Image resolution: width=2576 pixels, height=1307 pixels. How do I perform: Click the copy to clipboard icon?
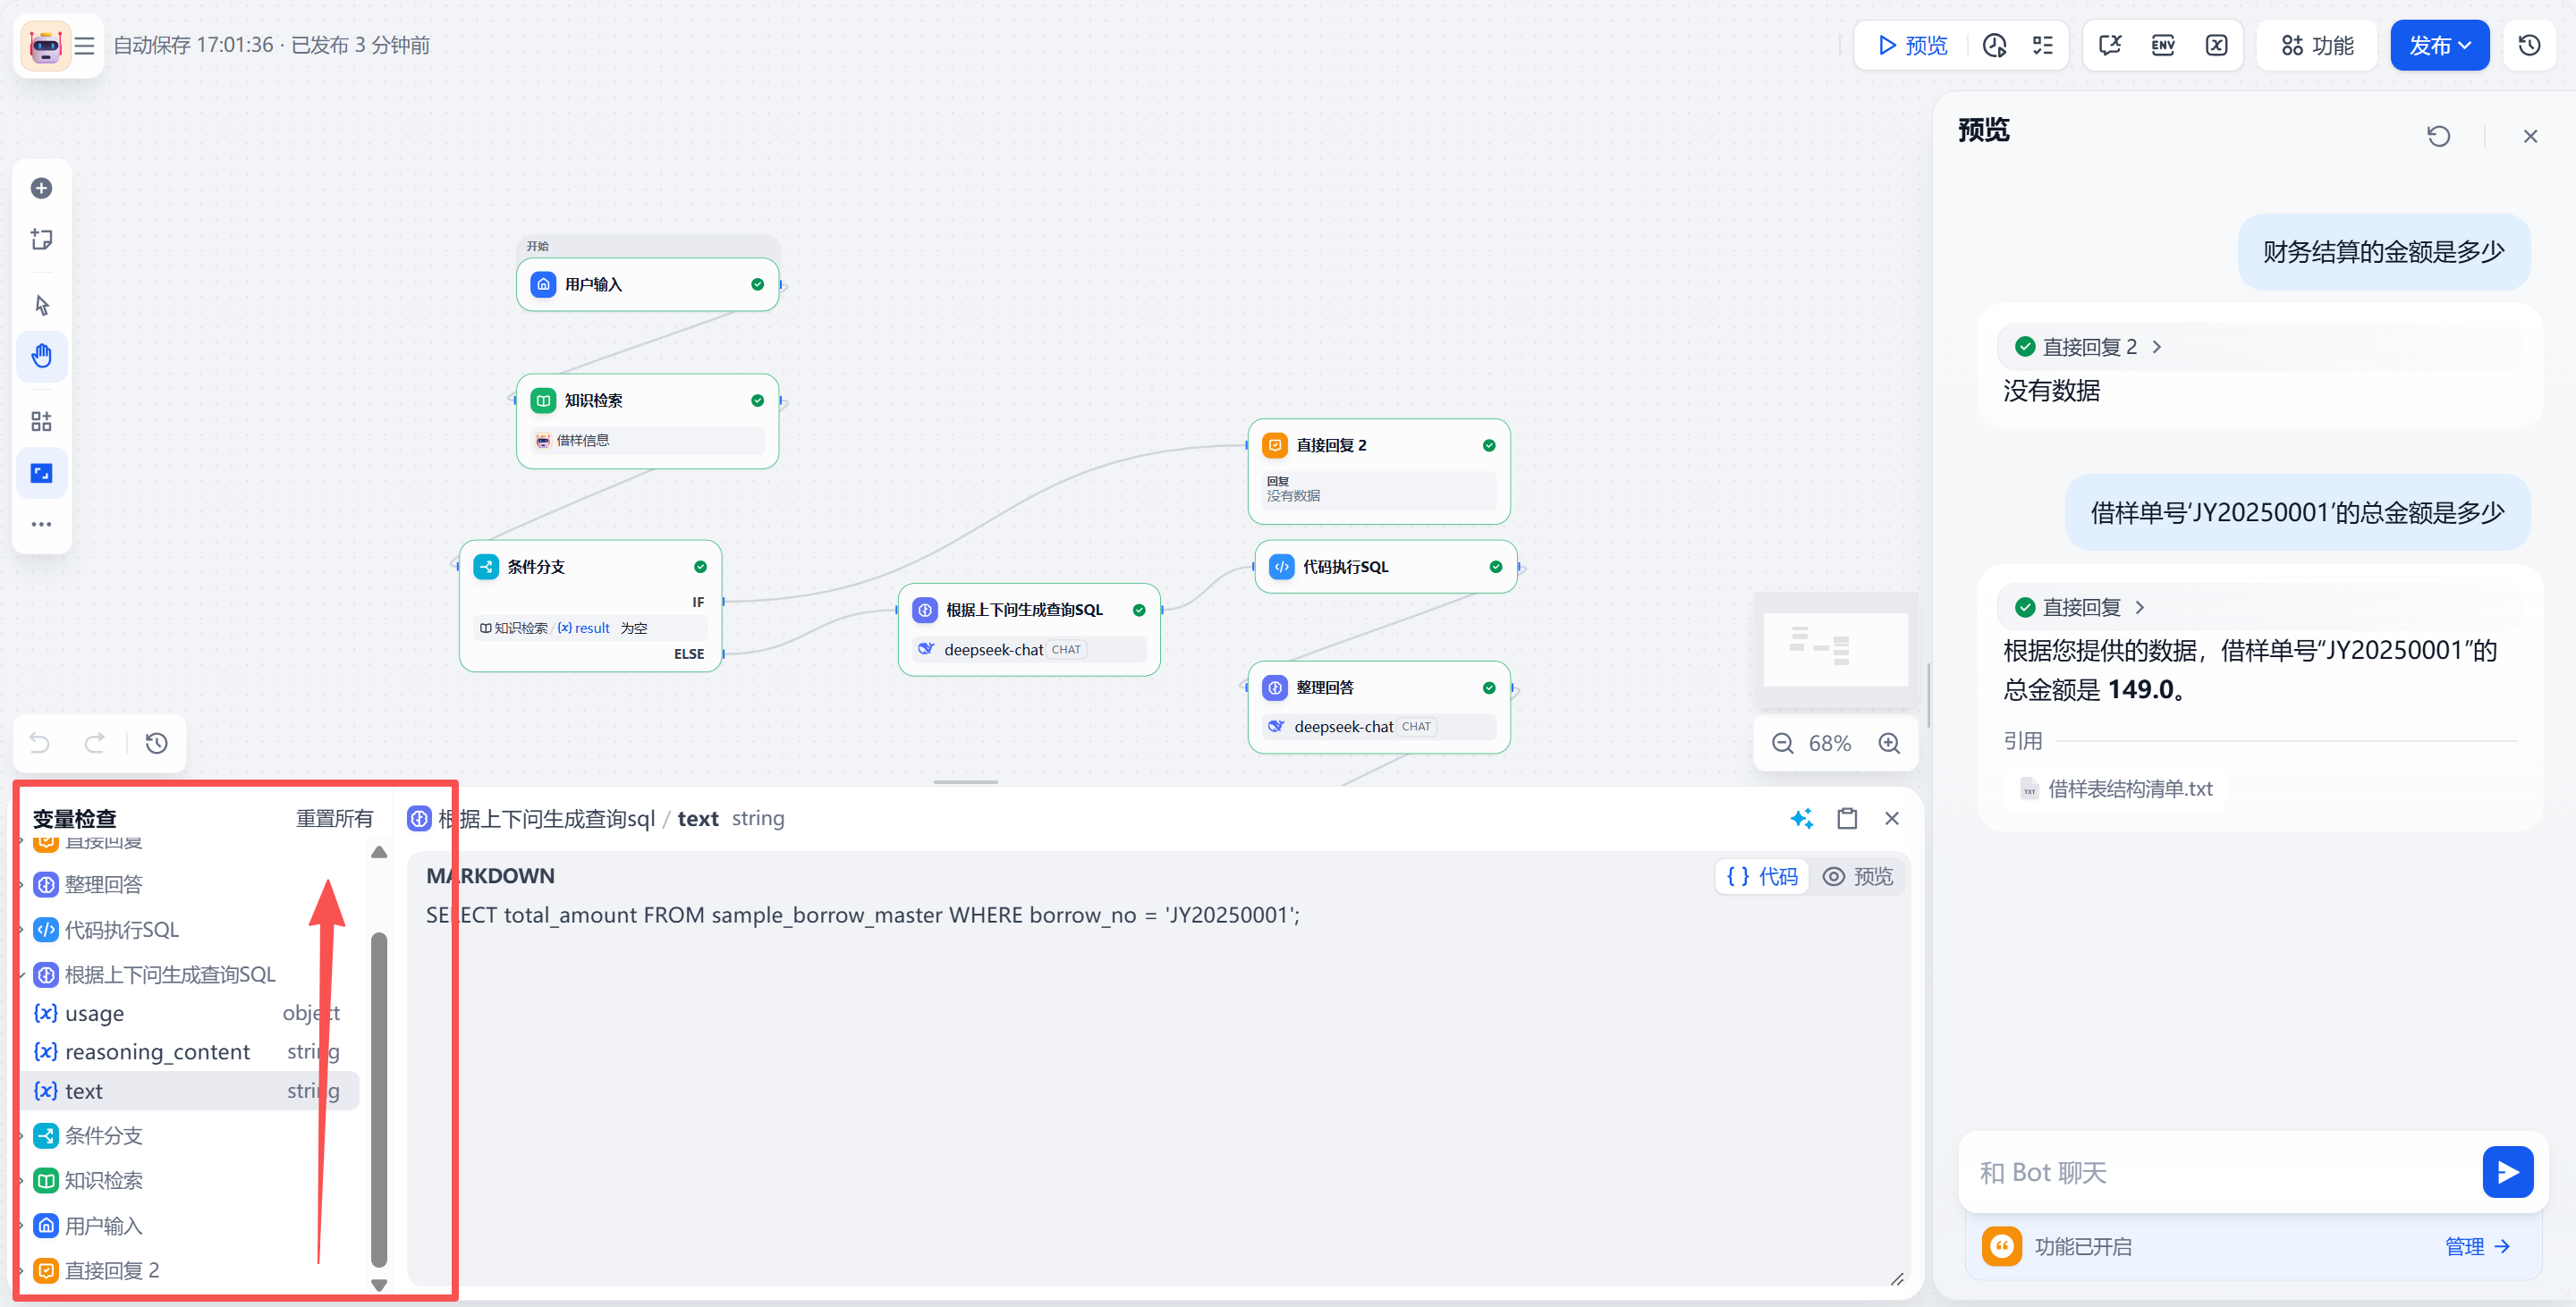[x=1847, y=818]
